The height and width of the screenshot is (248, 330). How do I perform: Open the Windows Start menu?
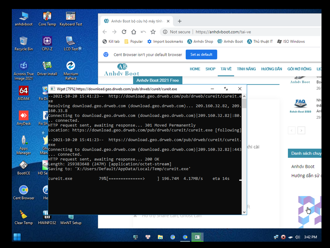[17, 237]
